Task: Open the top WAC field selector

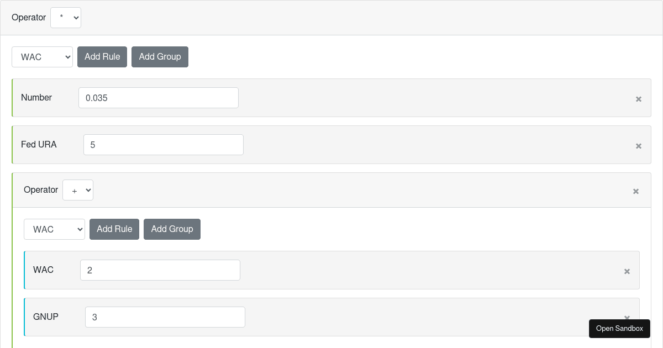Action: [x=42, y=56]
